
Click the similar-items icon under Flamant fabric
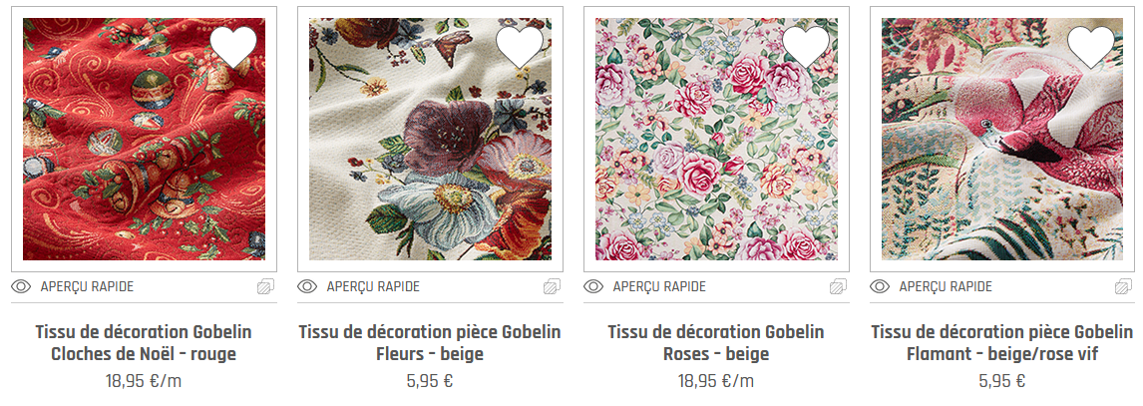1124,286
